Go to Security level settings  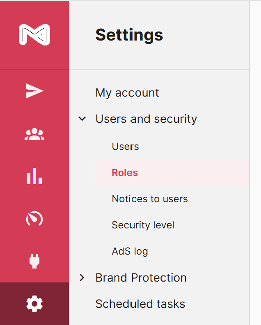(x=143, y=225)
